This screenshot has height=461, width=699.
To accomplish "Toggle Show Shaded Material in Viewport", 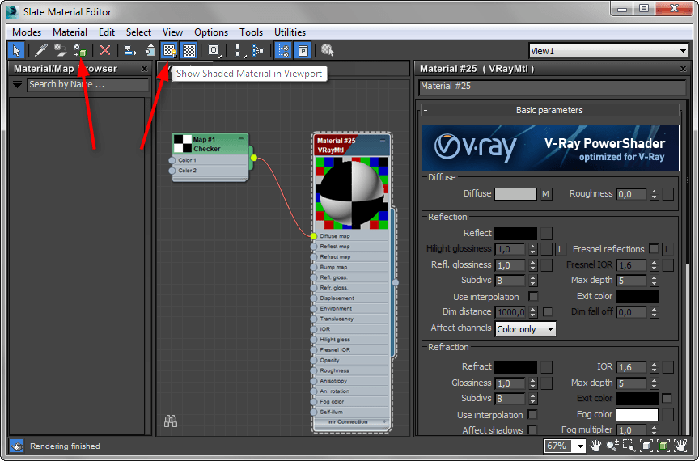I will tap(169, 50).
